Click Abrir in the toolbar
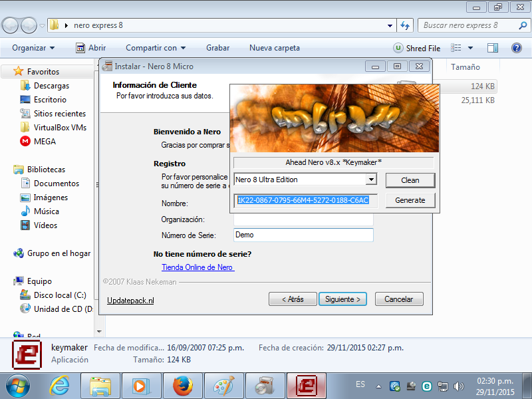This screenshot has width=532, height=399. [90, 48]
